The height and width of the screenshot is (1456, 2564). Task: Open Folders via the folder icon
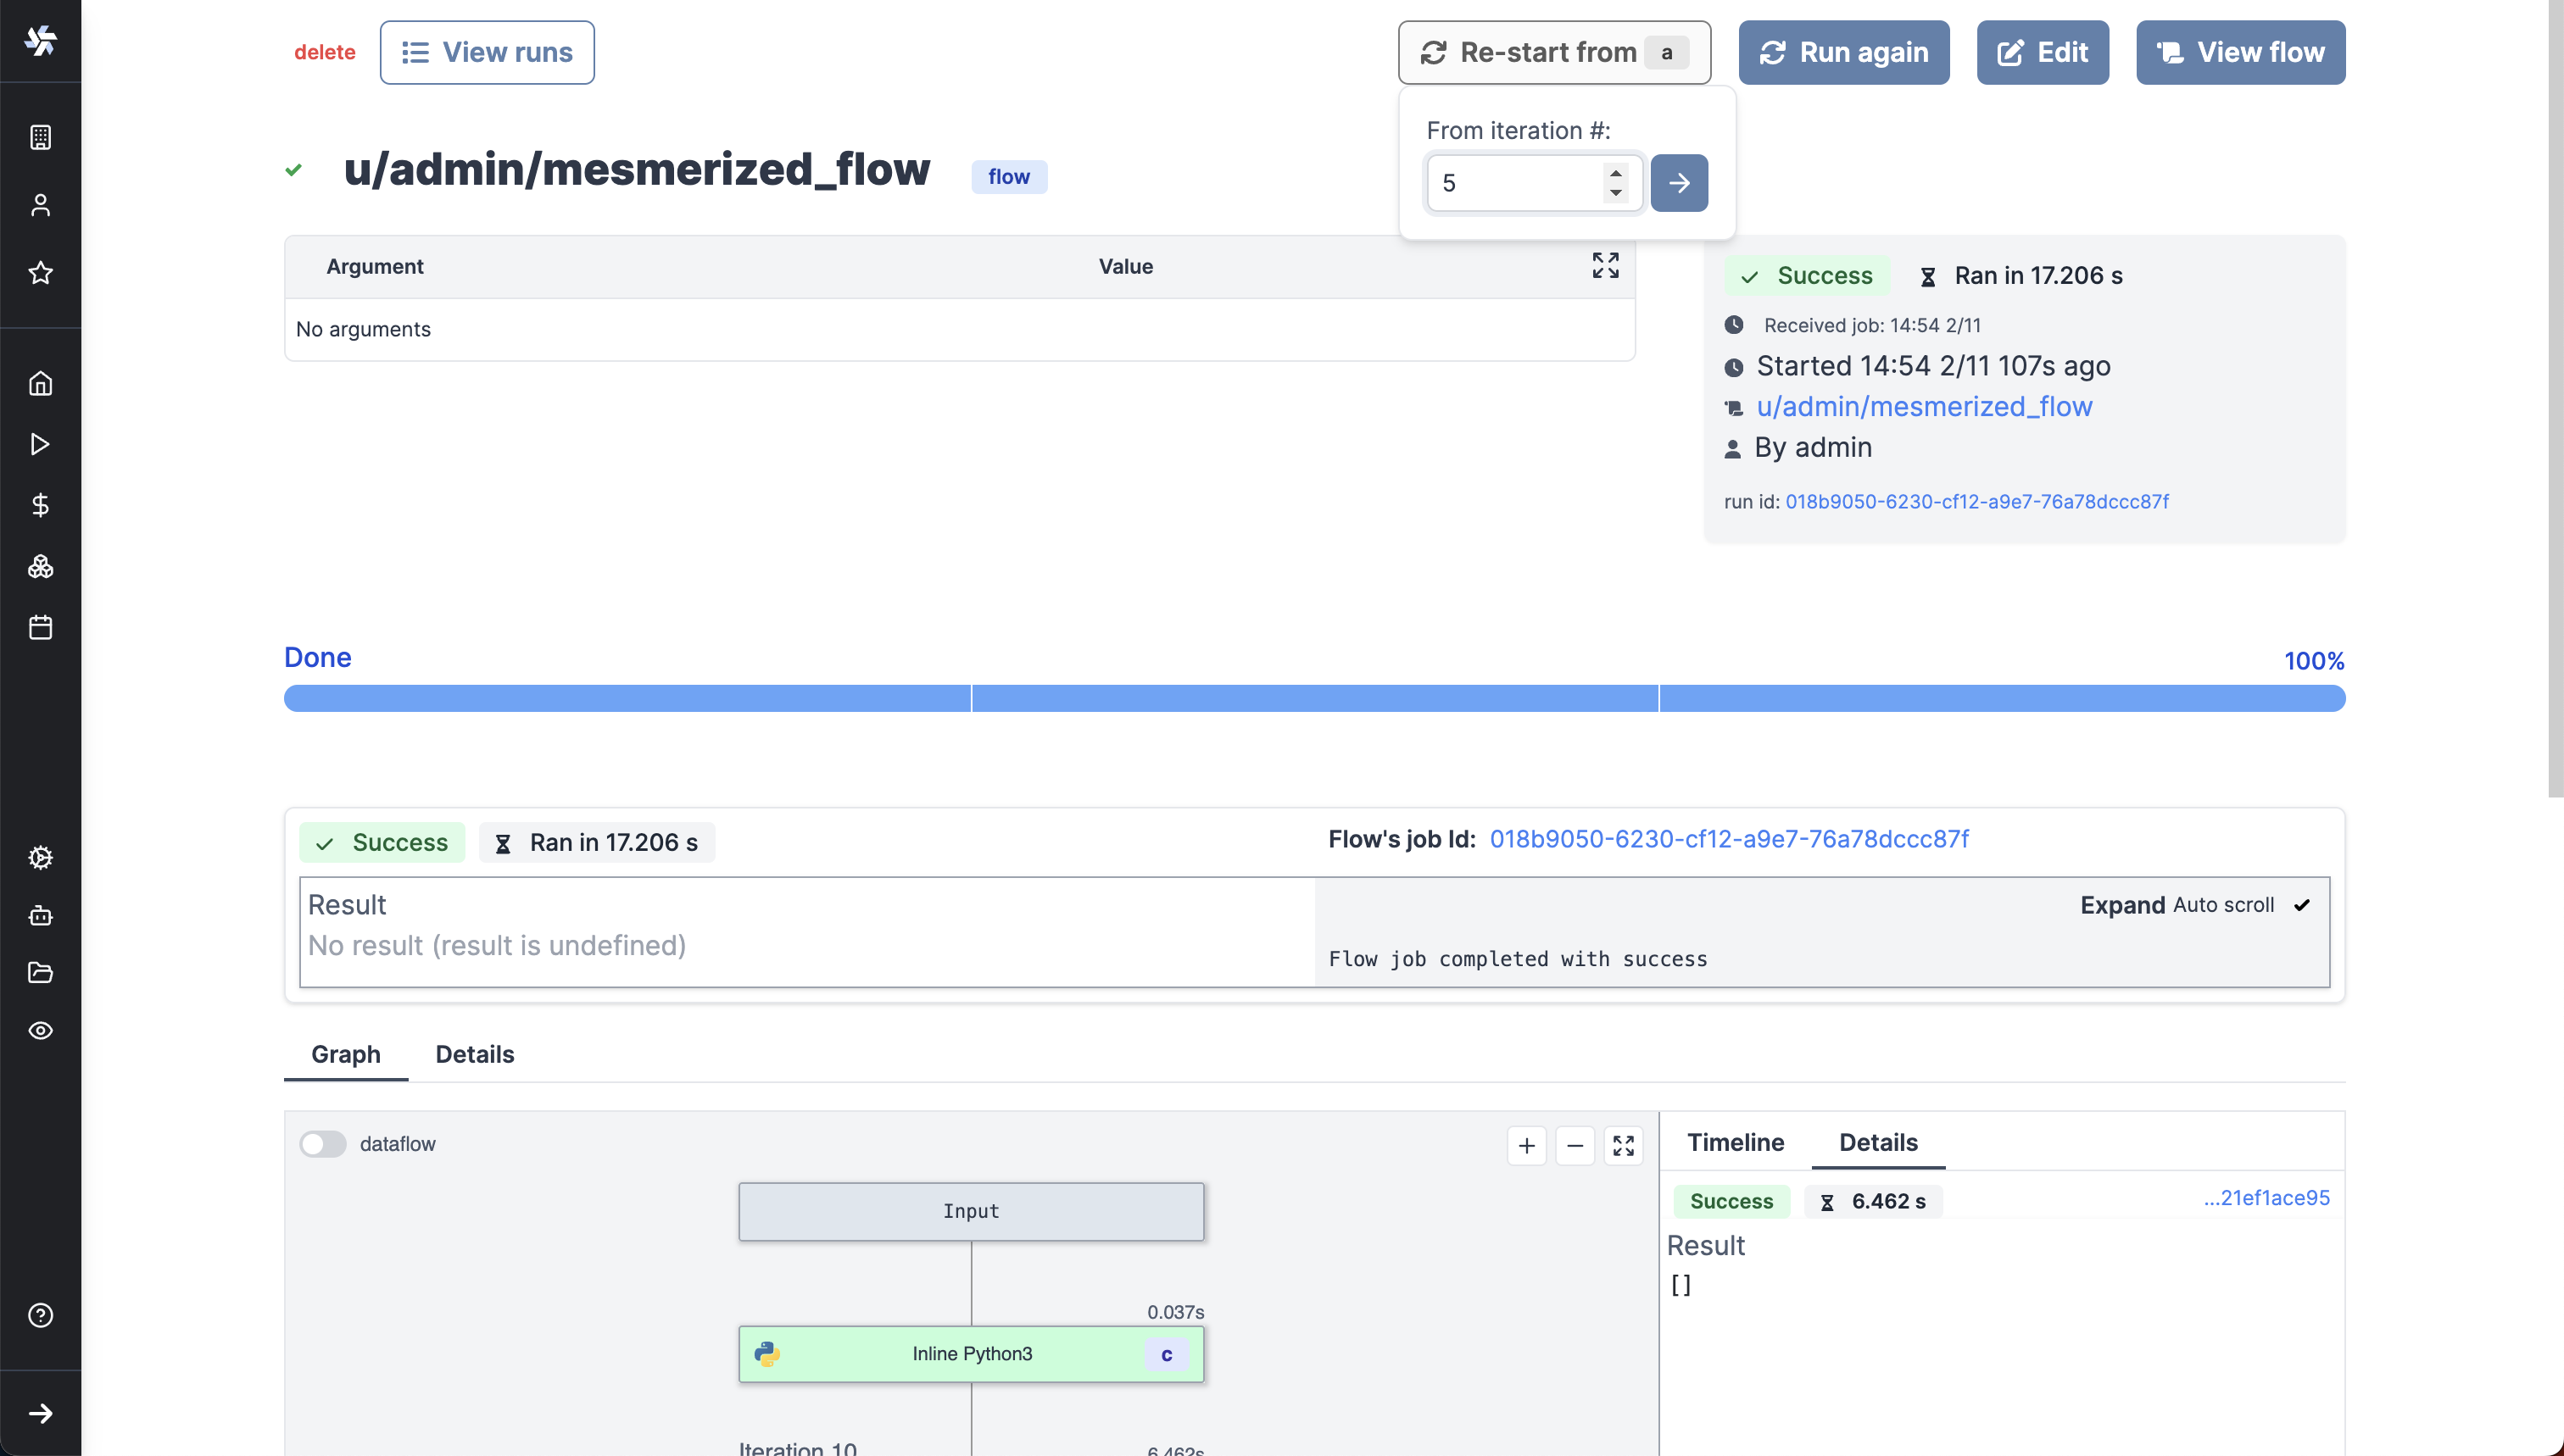(40, 973)
